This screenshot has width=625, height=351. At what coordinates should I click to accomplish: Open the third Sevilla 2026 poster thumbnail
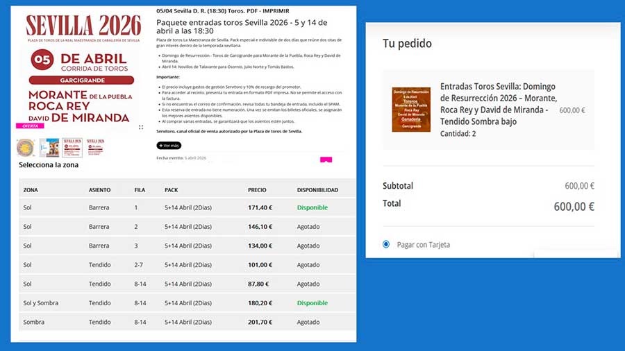click(72, 148)
